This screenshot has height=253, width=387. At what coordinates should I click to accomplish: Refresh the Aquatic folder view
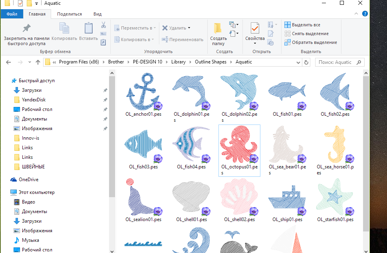coord(306,62)
